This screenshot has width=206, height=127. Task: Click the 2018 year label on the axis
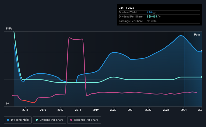tap(78, 110)
